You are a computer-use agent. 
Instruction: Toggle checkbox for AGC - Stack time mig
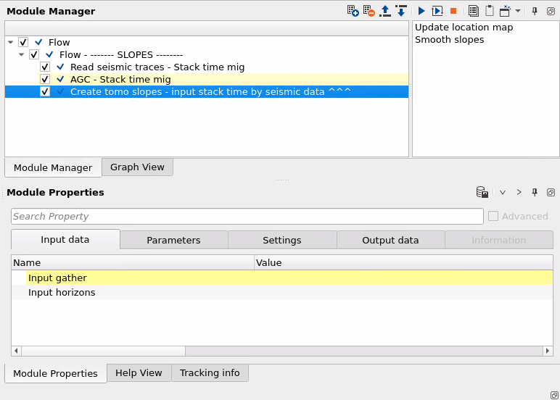(x=45, y=79)
